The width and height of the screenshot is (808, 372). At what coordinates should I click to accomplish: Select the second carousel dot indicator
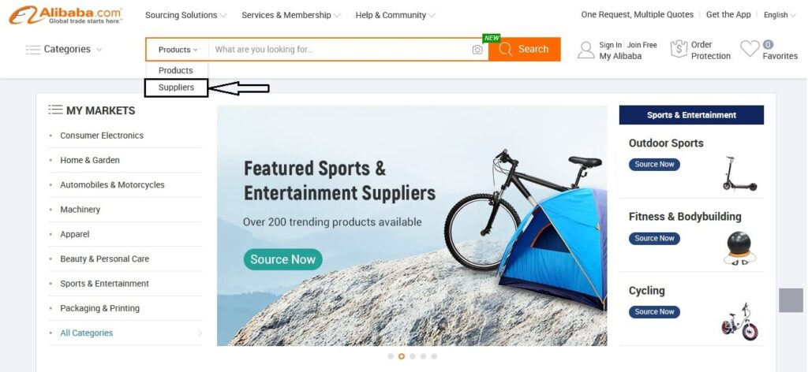(402, 356)
